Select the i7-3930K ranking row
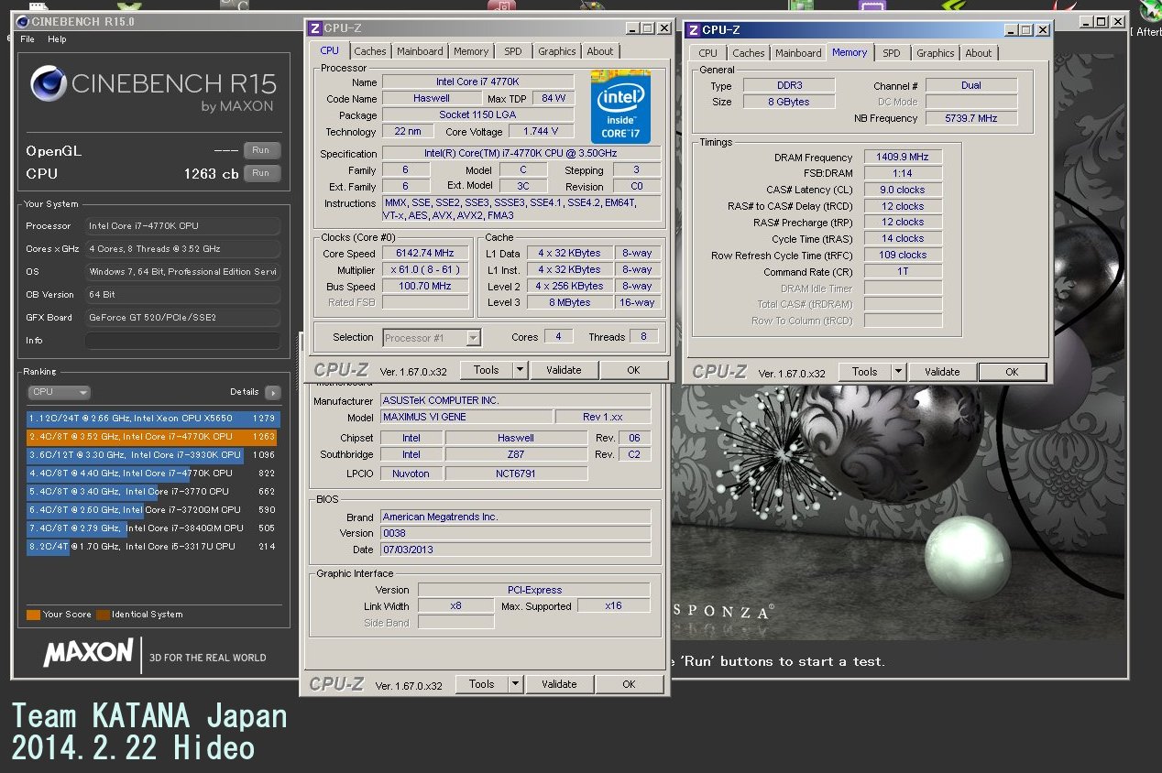Screen dimensions: 1162x773 (x=152, y=455)
